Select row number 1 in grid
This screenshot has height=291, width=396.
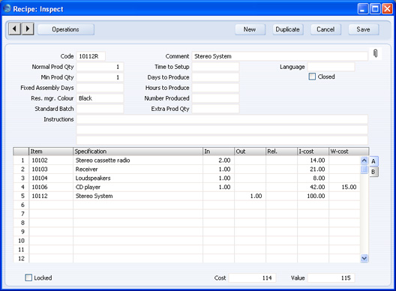[21, 160]
